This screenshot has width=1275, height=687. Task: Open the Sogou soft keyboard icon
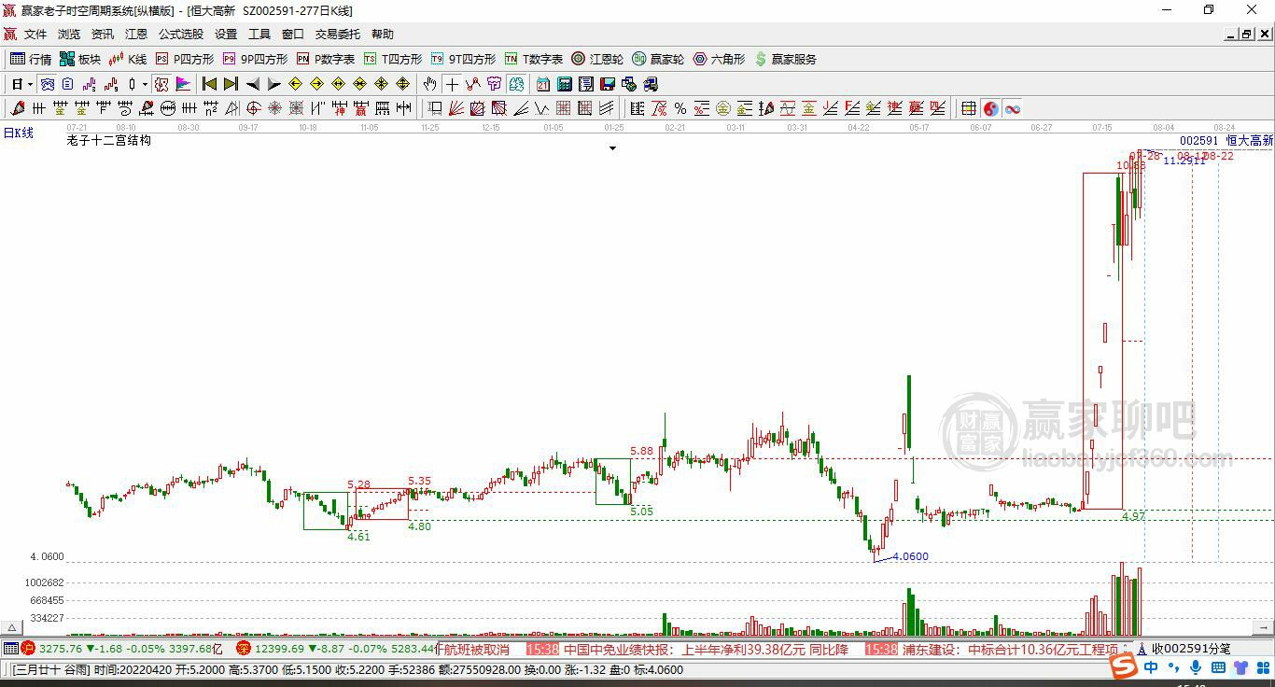tap(1218, 668)
